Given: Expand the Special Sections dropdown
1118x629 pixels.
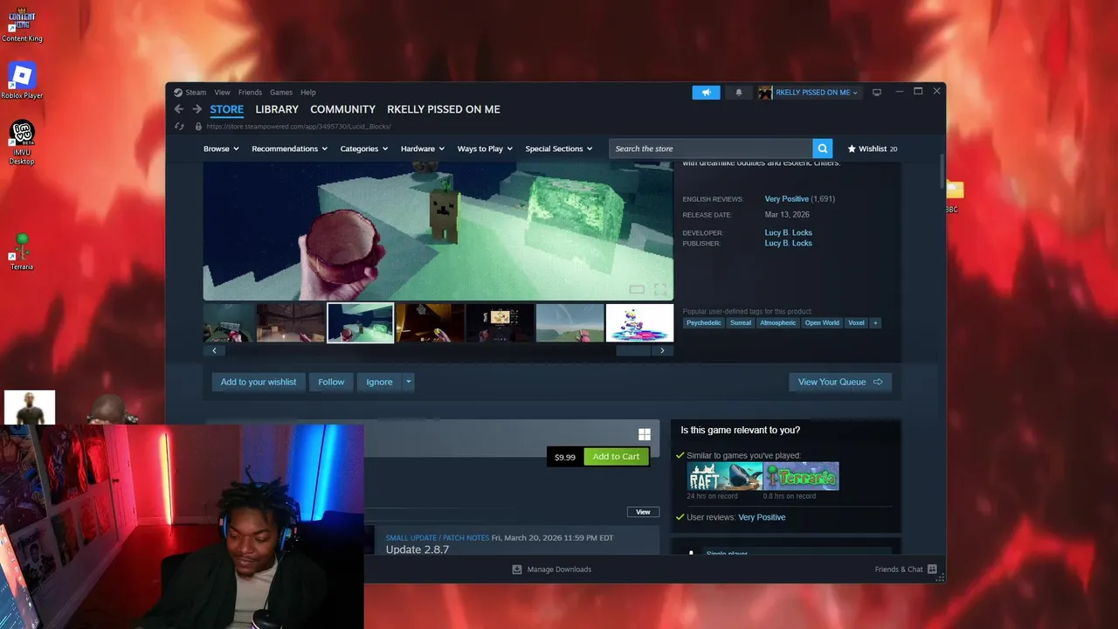Looking at the screenshot, I should (x=559, y=149).
